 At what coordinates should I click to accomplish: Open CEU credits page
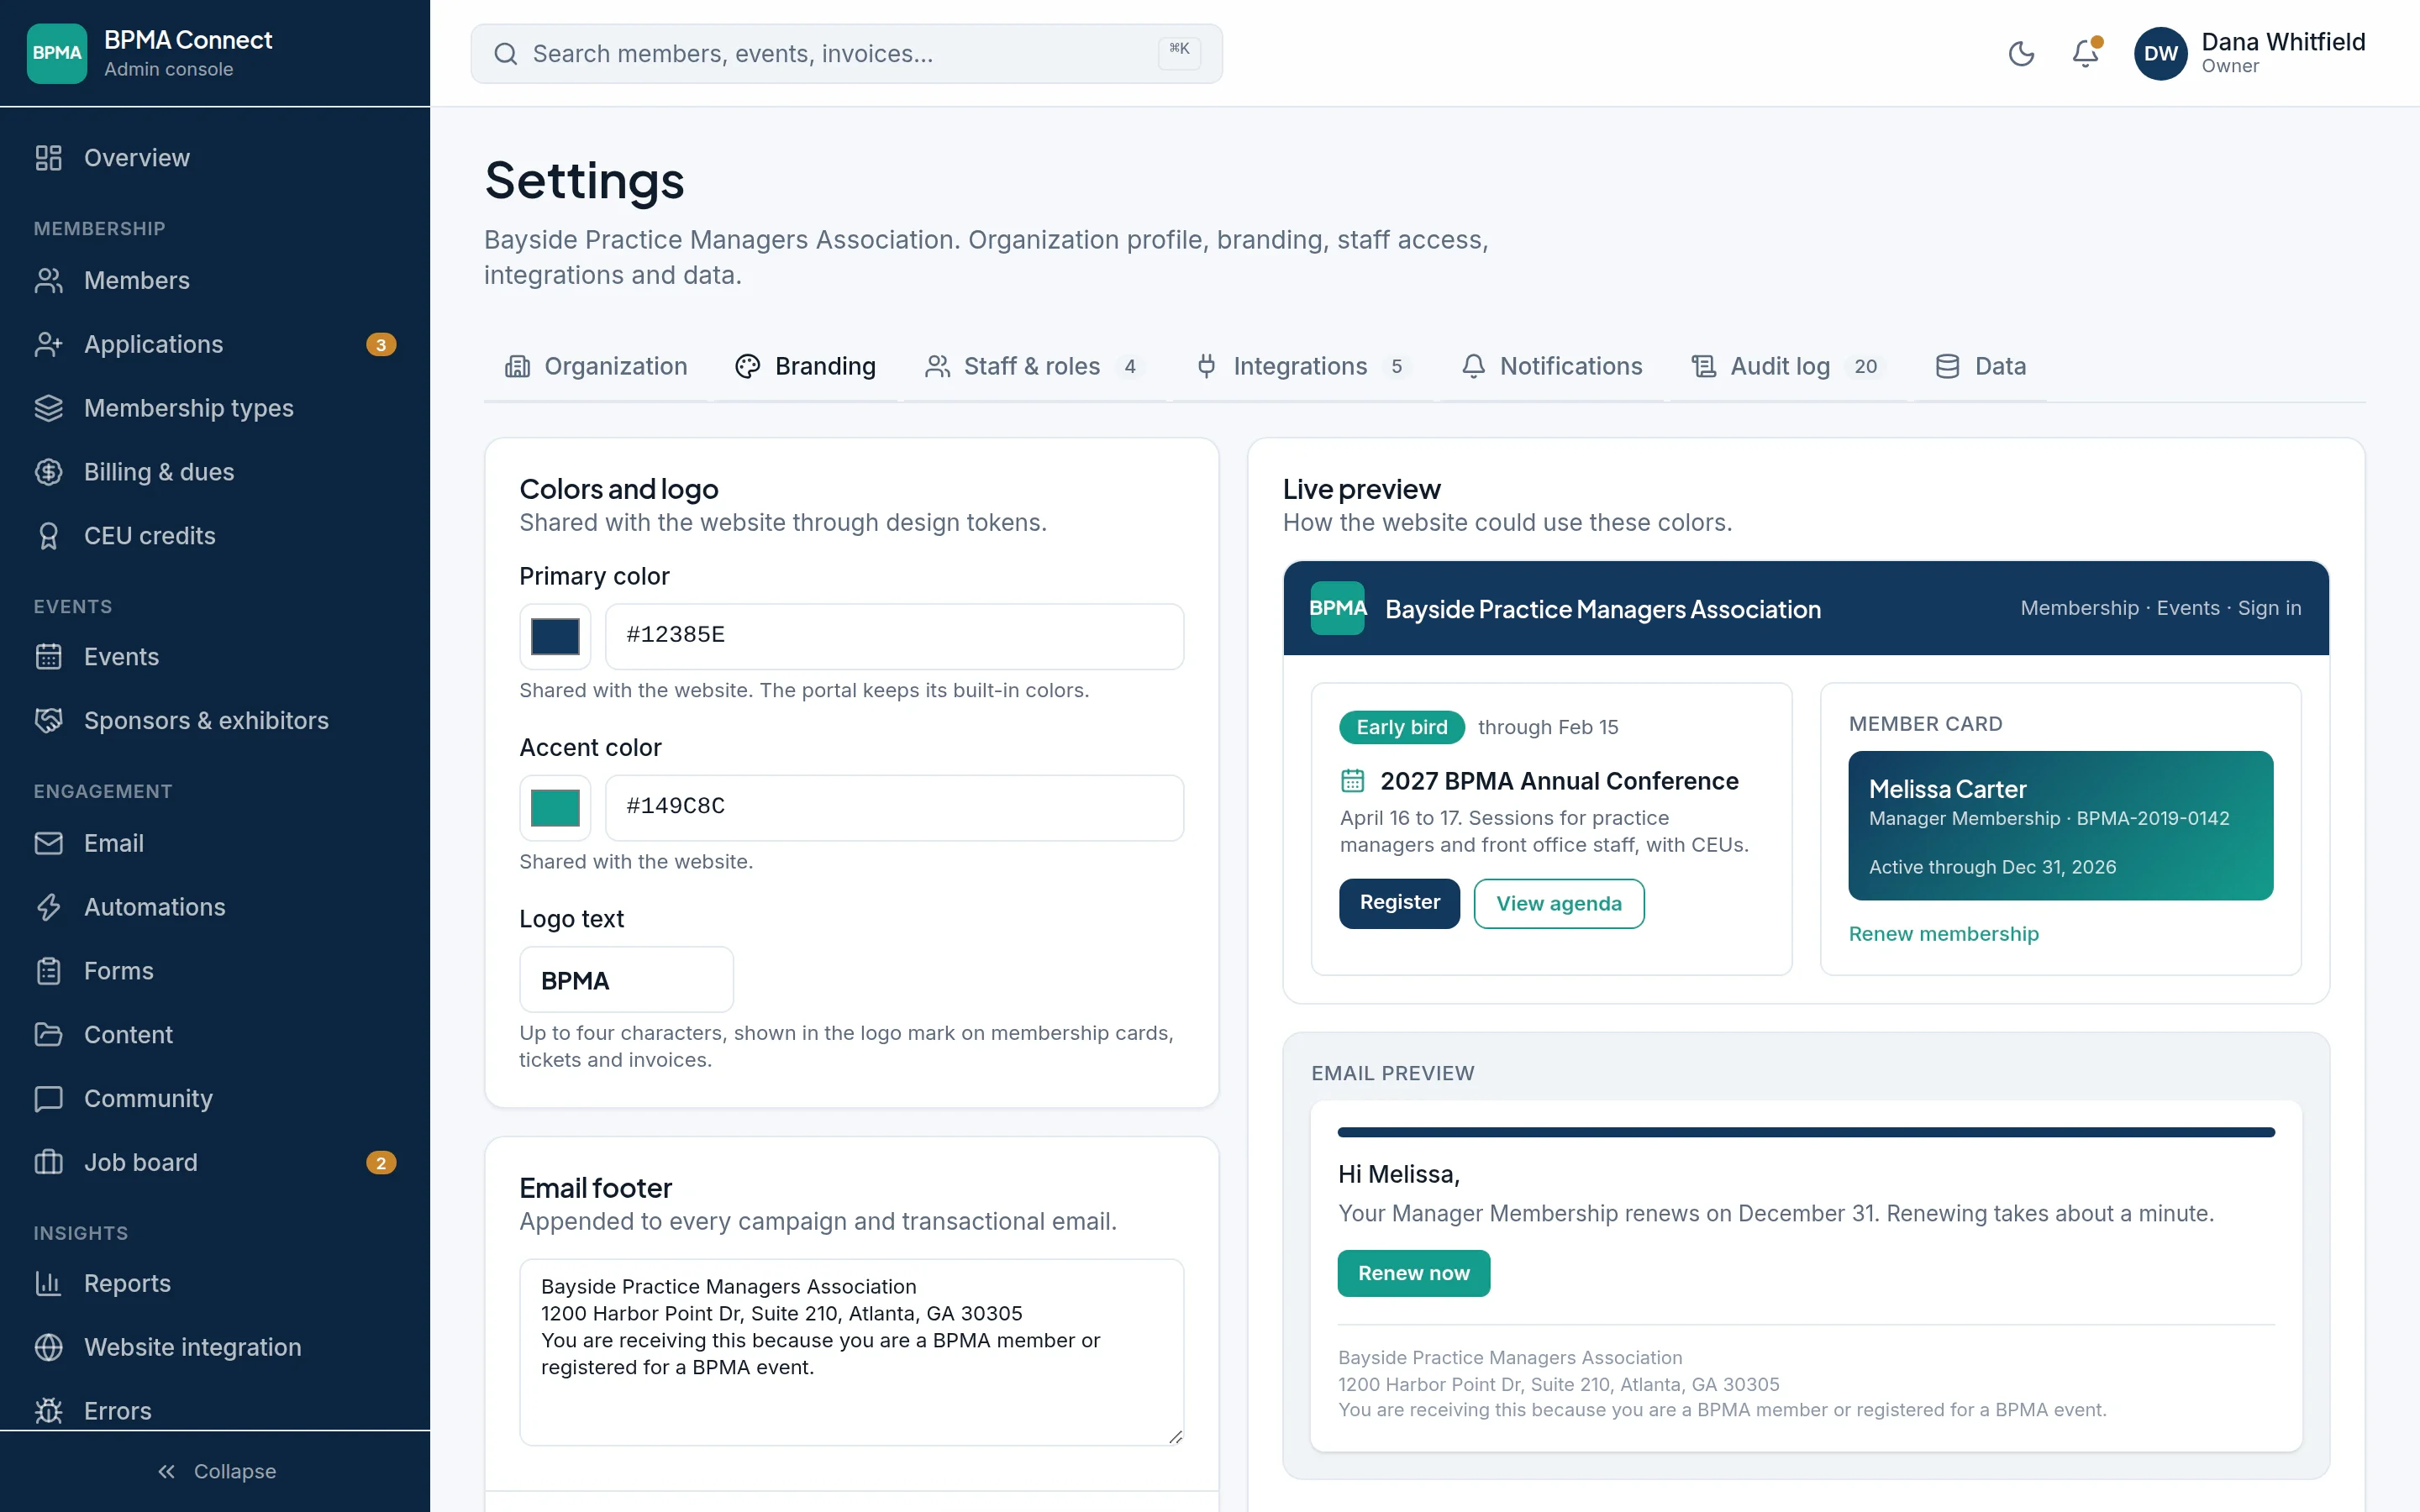[x=215, y=536]
